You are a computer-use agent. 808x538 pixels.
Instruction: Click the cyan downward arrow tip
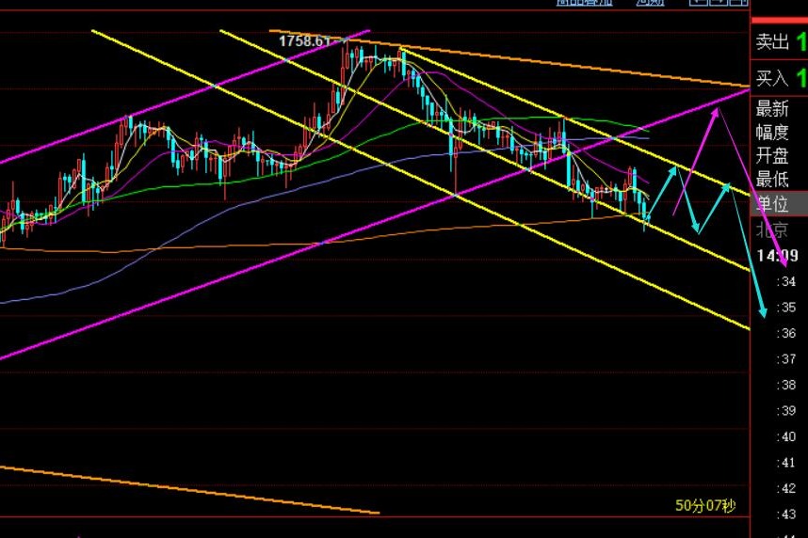click(x=764, y=316)
